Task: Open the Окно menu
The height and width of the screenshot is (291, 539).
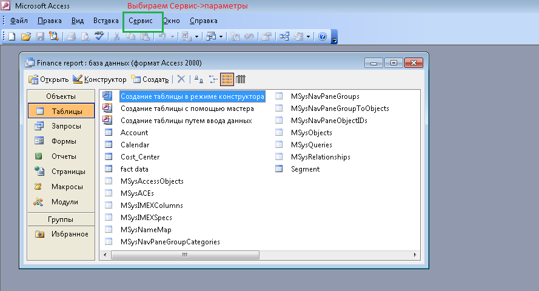Action: click(x=171, y=21)
